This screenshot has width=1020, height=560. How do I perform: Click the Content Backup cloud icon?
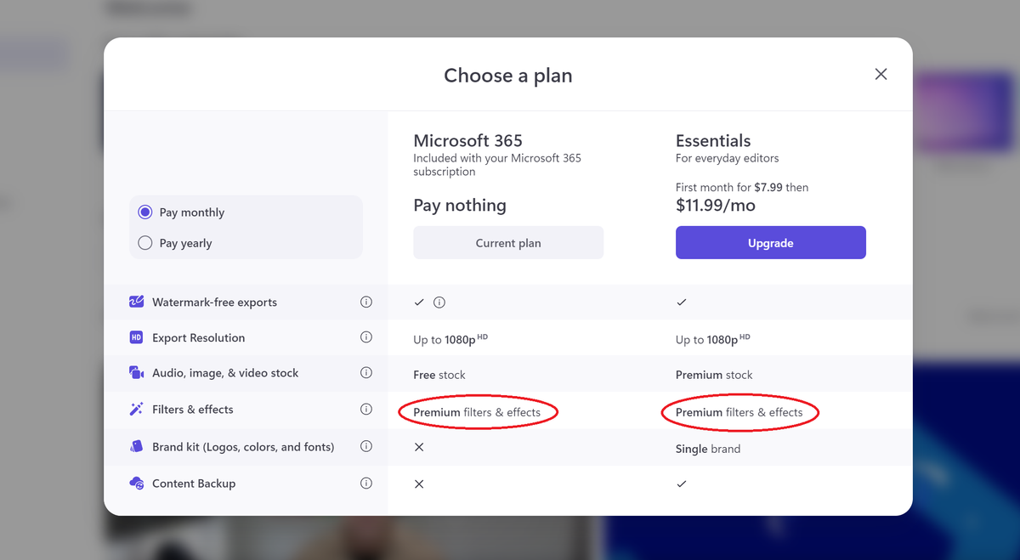pos(136,484)
